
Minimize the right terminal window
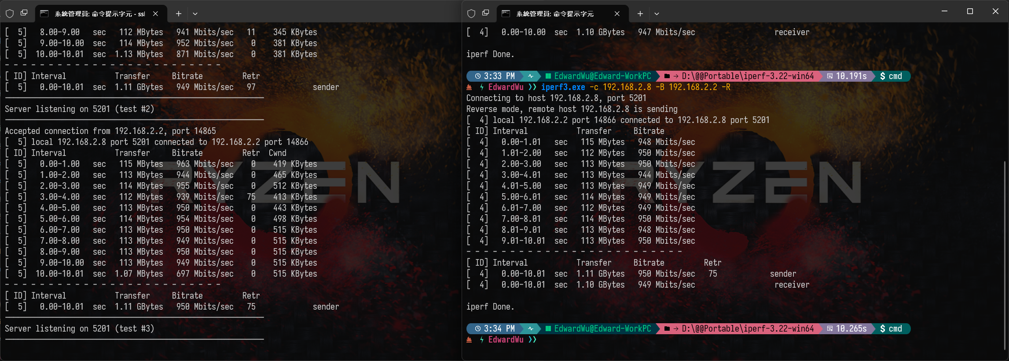[x=944, y=11]
